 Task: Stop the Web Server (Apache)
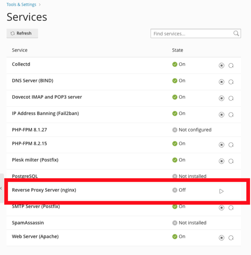tap(222, 238)
